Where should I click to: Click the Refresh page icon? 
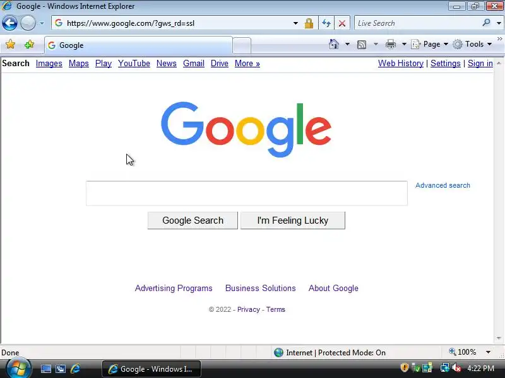[326, 23]
